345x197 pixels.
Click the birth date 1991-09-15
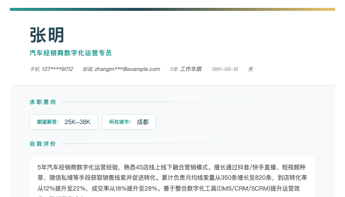point(225,69)
